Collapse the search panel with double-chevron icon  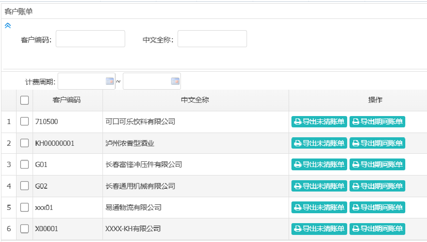(8, 25)
